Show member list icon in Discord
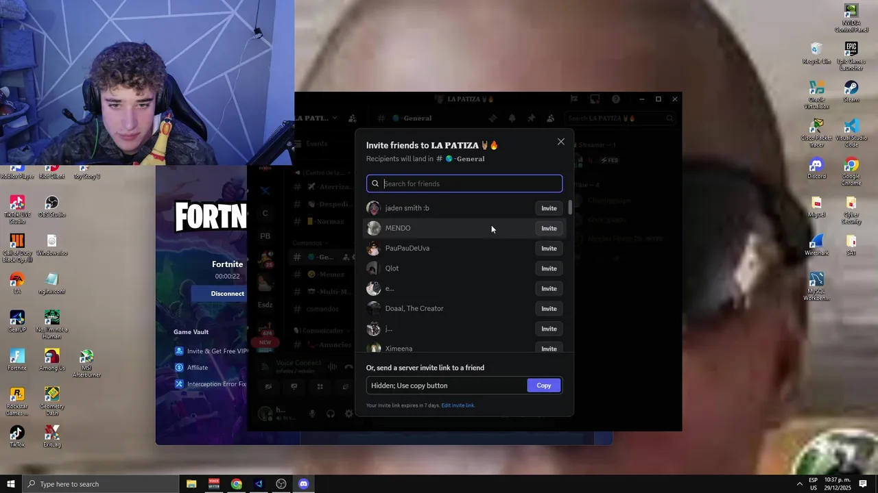Viewport: 878px width, 493px height. 550,118
